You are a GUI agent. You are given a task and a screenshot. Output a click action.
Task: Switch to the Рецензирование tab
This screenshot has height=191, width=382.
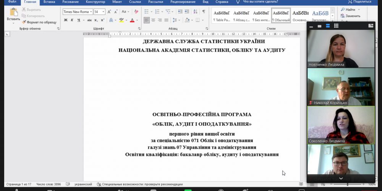click(183, 2)
